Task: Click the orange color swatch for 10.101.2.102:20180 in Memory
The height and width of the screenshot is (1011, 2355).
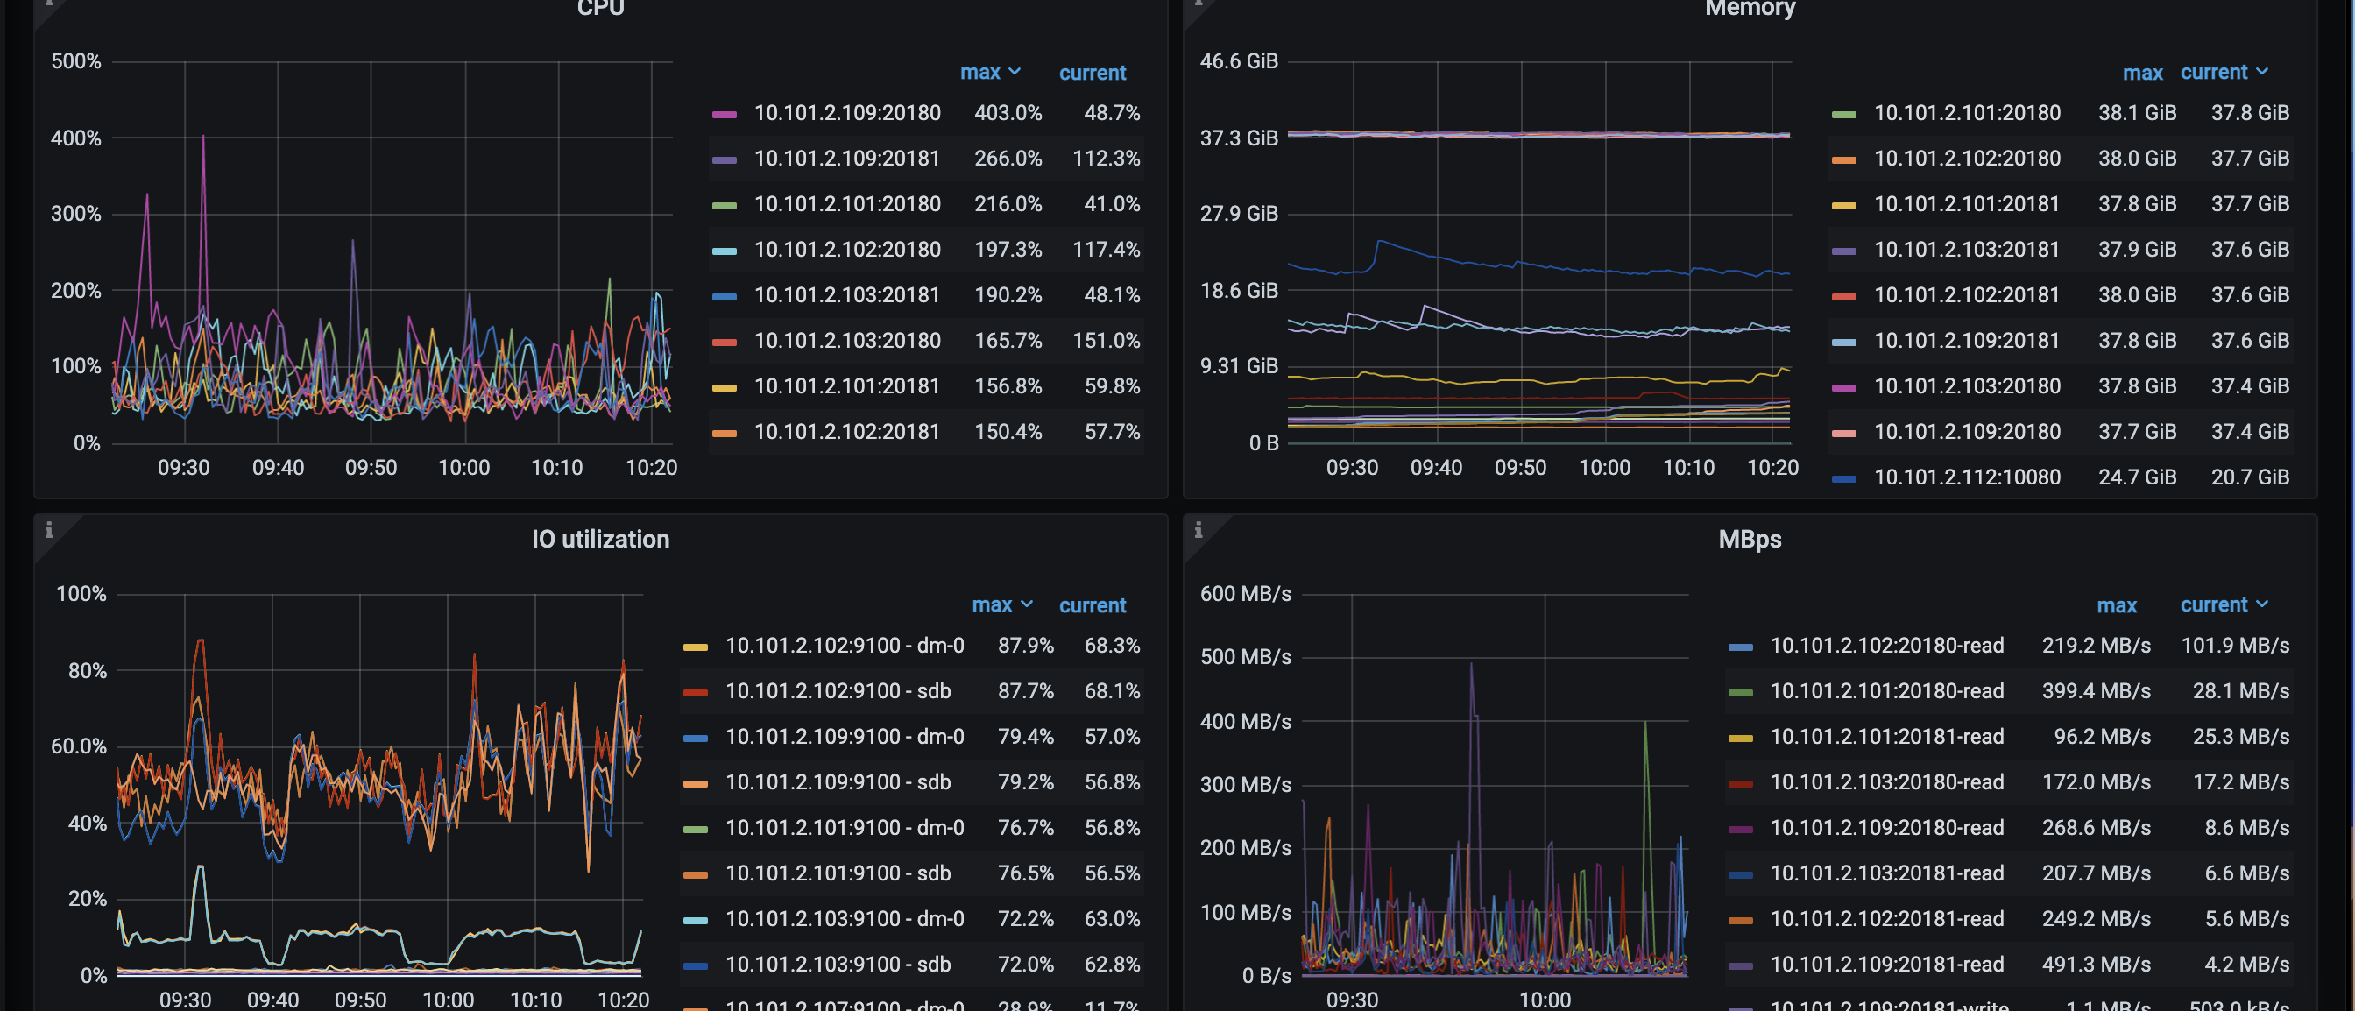Action: [x=1844, y=160]
